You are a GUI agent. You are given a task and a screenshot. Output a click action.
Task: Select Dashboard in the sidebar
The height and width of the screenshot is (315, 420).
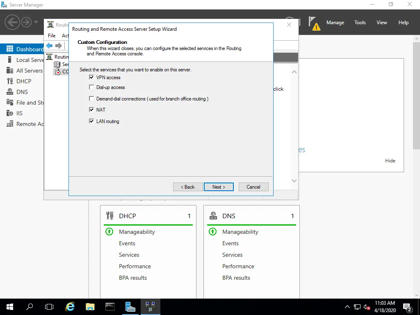22,49
